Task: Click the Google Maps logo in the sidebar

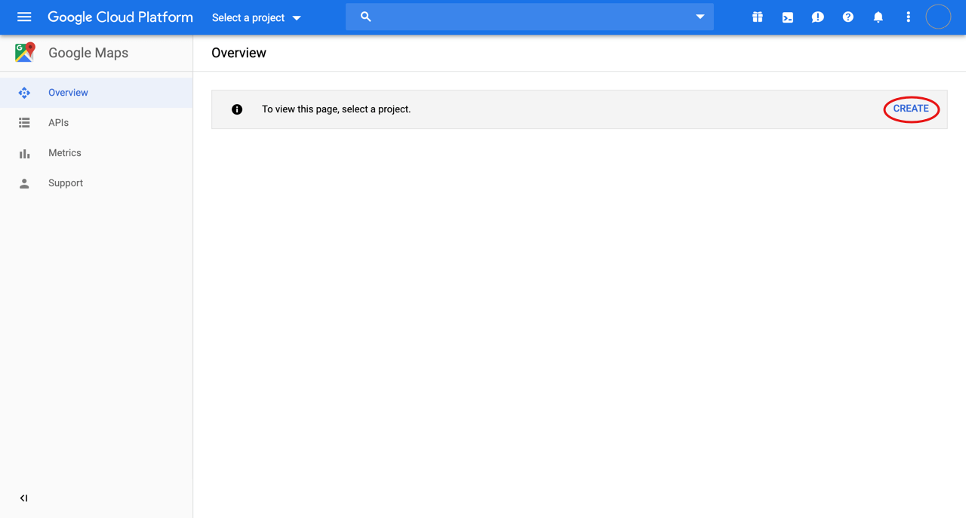Action: click(x=24, y=52)
